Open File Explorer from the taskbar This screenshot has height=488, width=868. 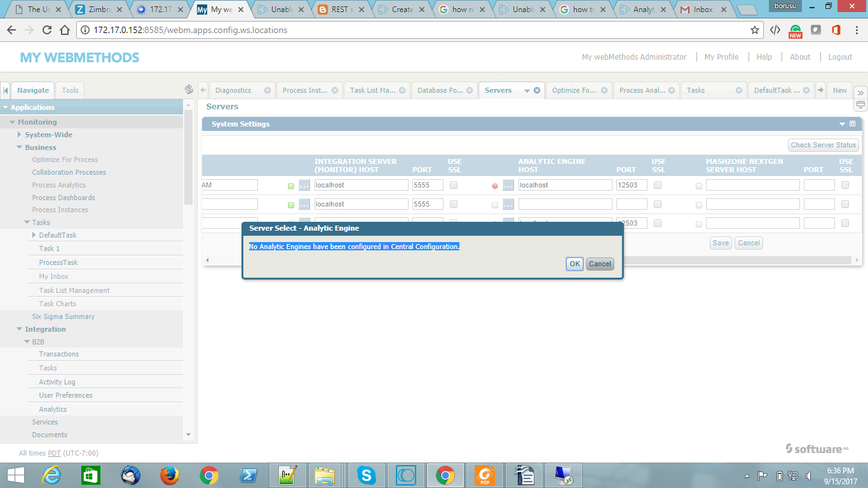325,475
